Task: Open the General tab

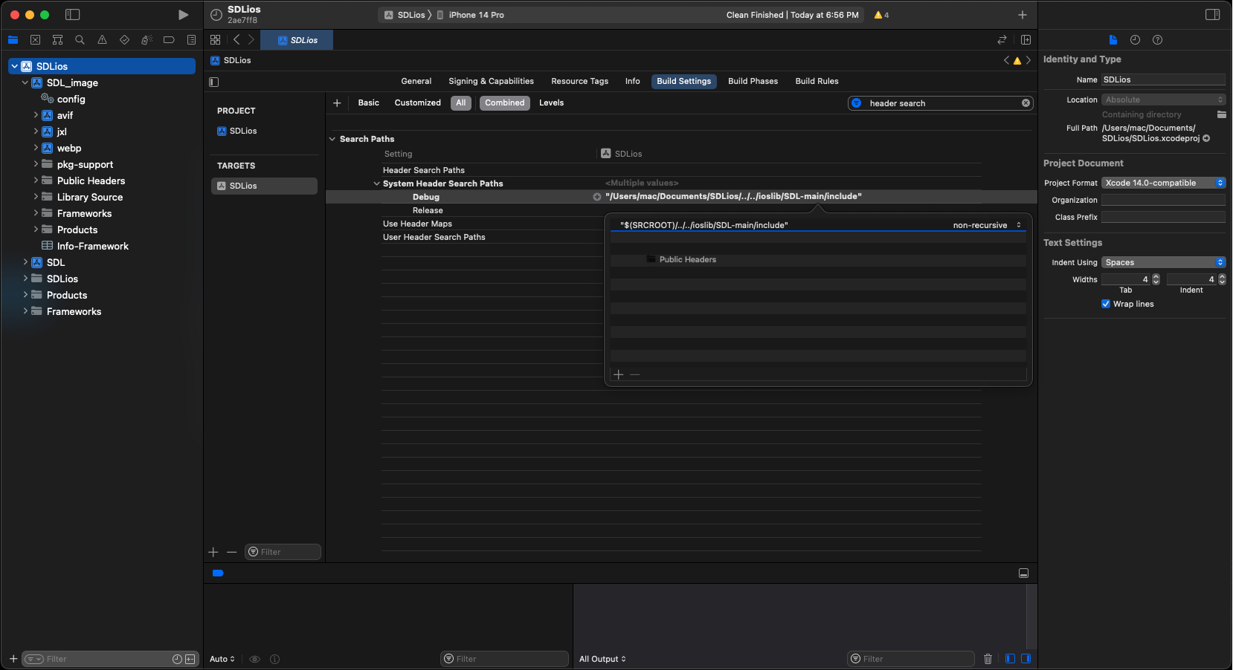Action: (x=416, y=82)
